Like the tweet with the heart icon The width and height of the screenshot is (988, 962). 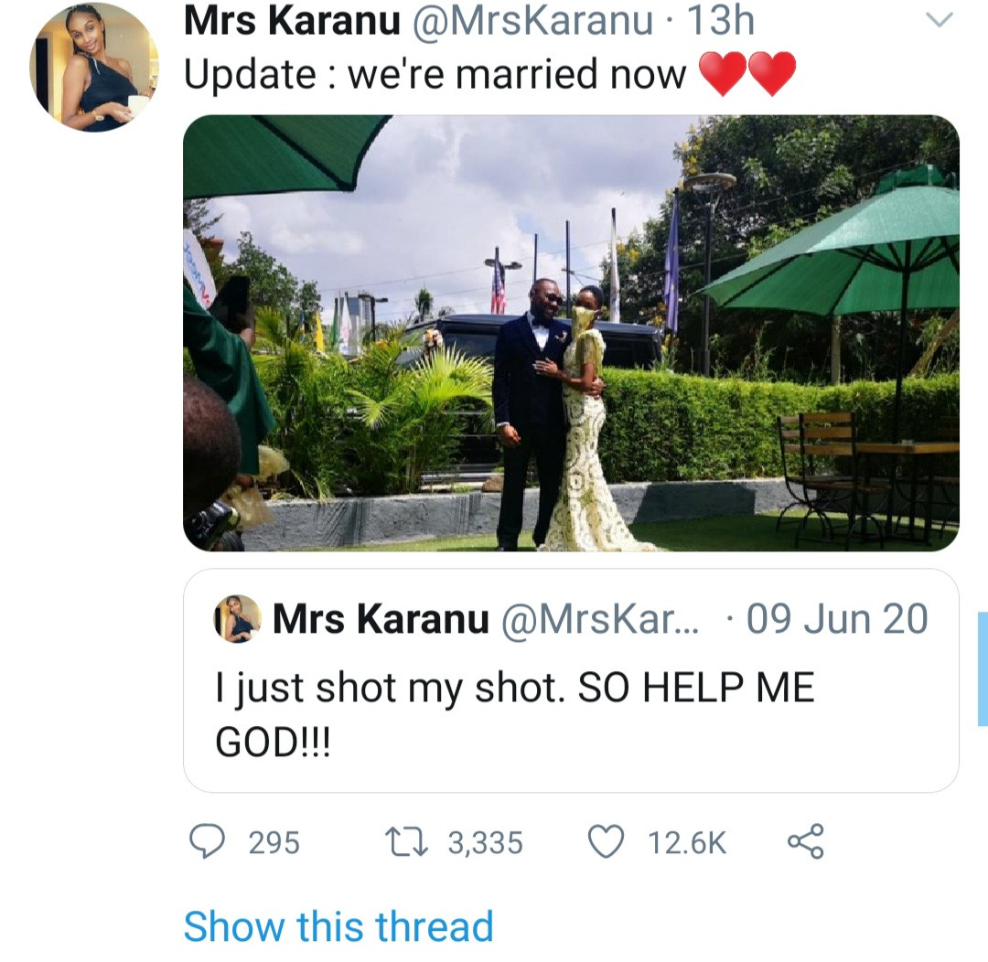[606, 841]
